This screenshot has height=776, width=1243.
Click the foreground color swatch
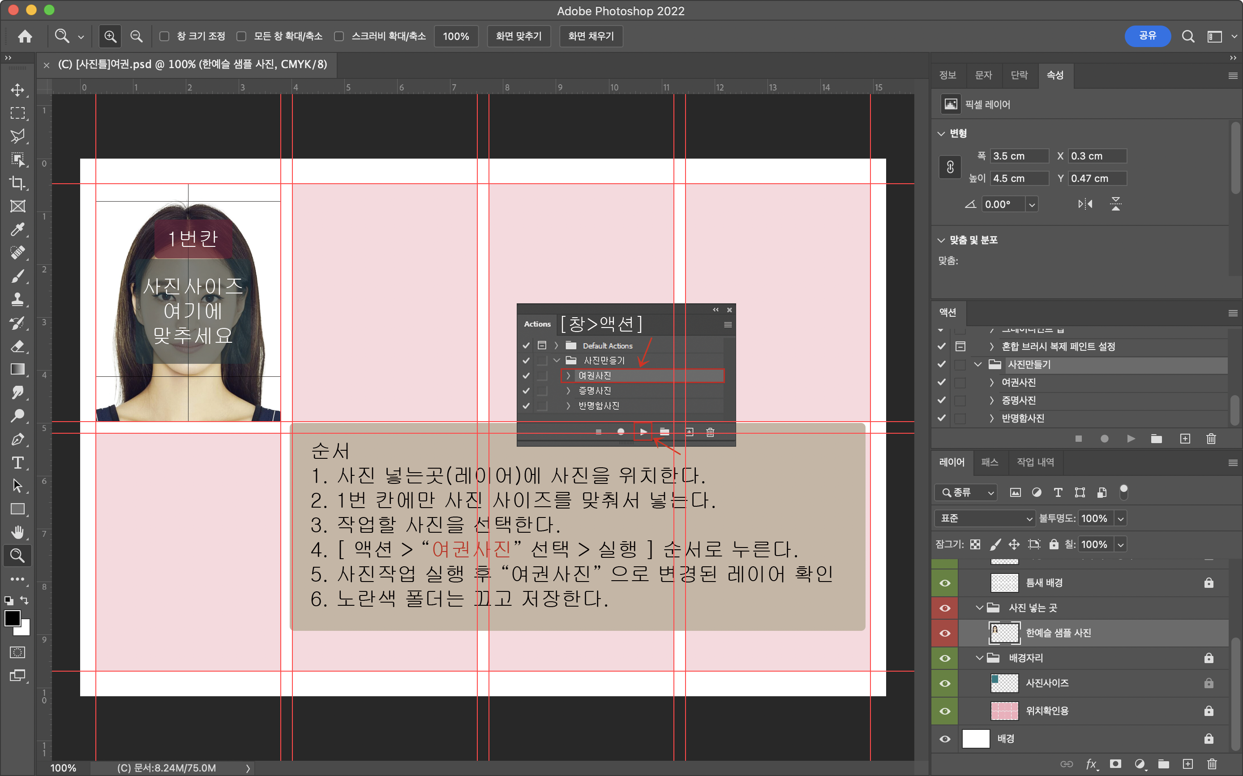[x=12, y=618]
